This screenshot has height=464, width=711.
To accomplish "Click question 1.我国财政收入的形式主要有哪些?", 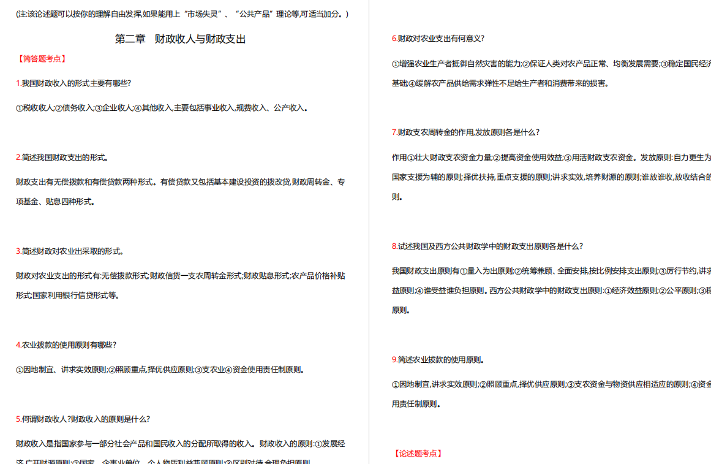I will [x=73, y=83].
